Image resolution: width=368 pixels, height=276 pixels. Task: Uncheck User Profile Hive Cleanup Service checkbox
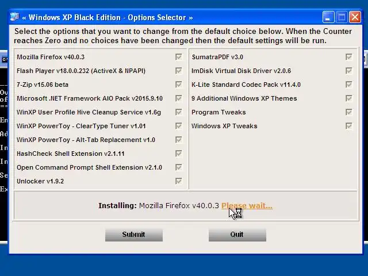click(x=179, y=112)
